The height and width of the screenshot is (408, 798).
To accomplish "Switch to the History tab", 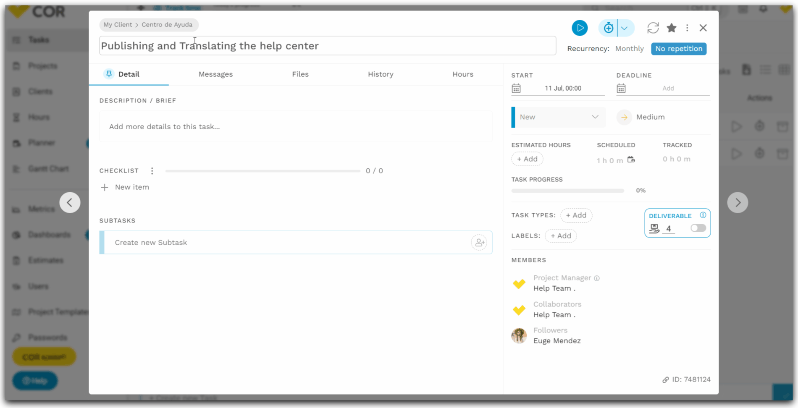I will tap(381, 74).
